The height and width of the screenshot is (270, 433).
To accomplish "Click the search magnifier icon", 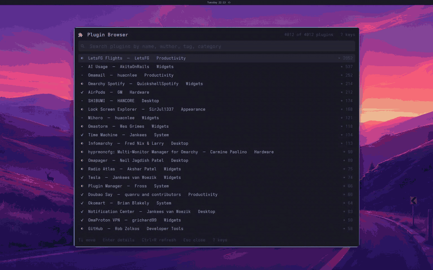I will click(83, 46).
